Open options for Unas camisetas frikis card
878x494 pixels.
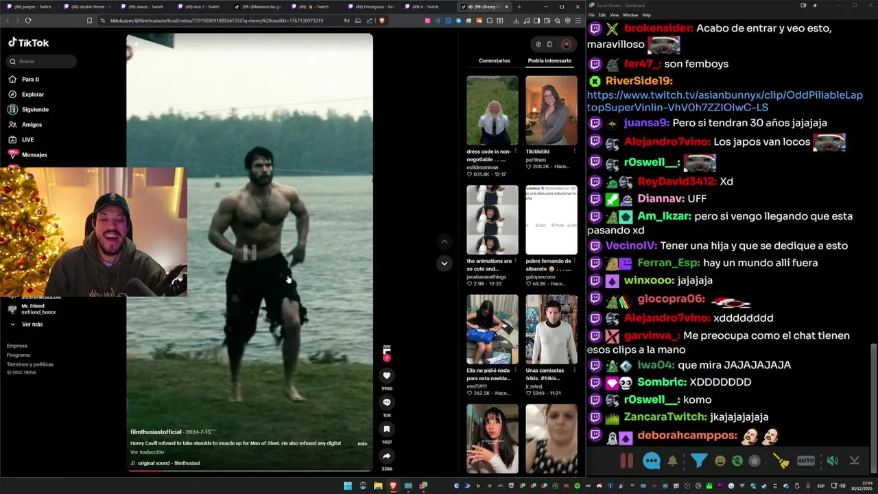pos(574,370)
